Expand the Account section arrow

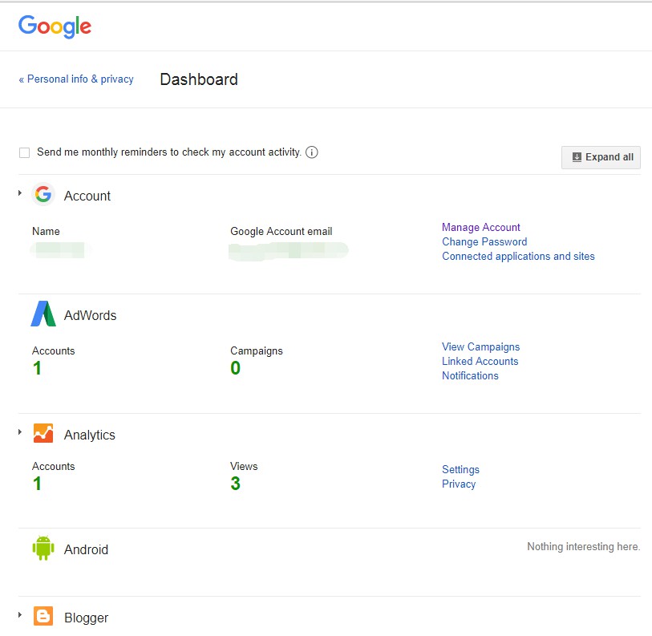pyautogui.click(x=20, y=193)
